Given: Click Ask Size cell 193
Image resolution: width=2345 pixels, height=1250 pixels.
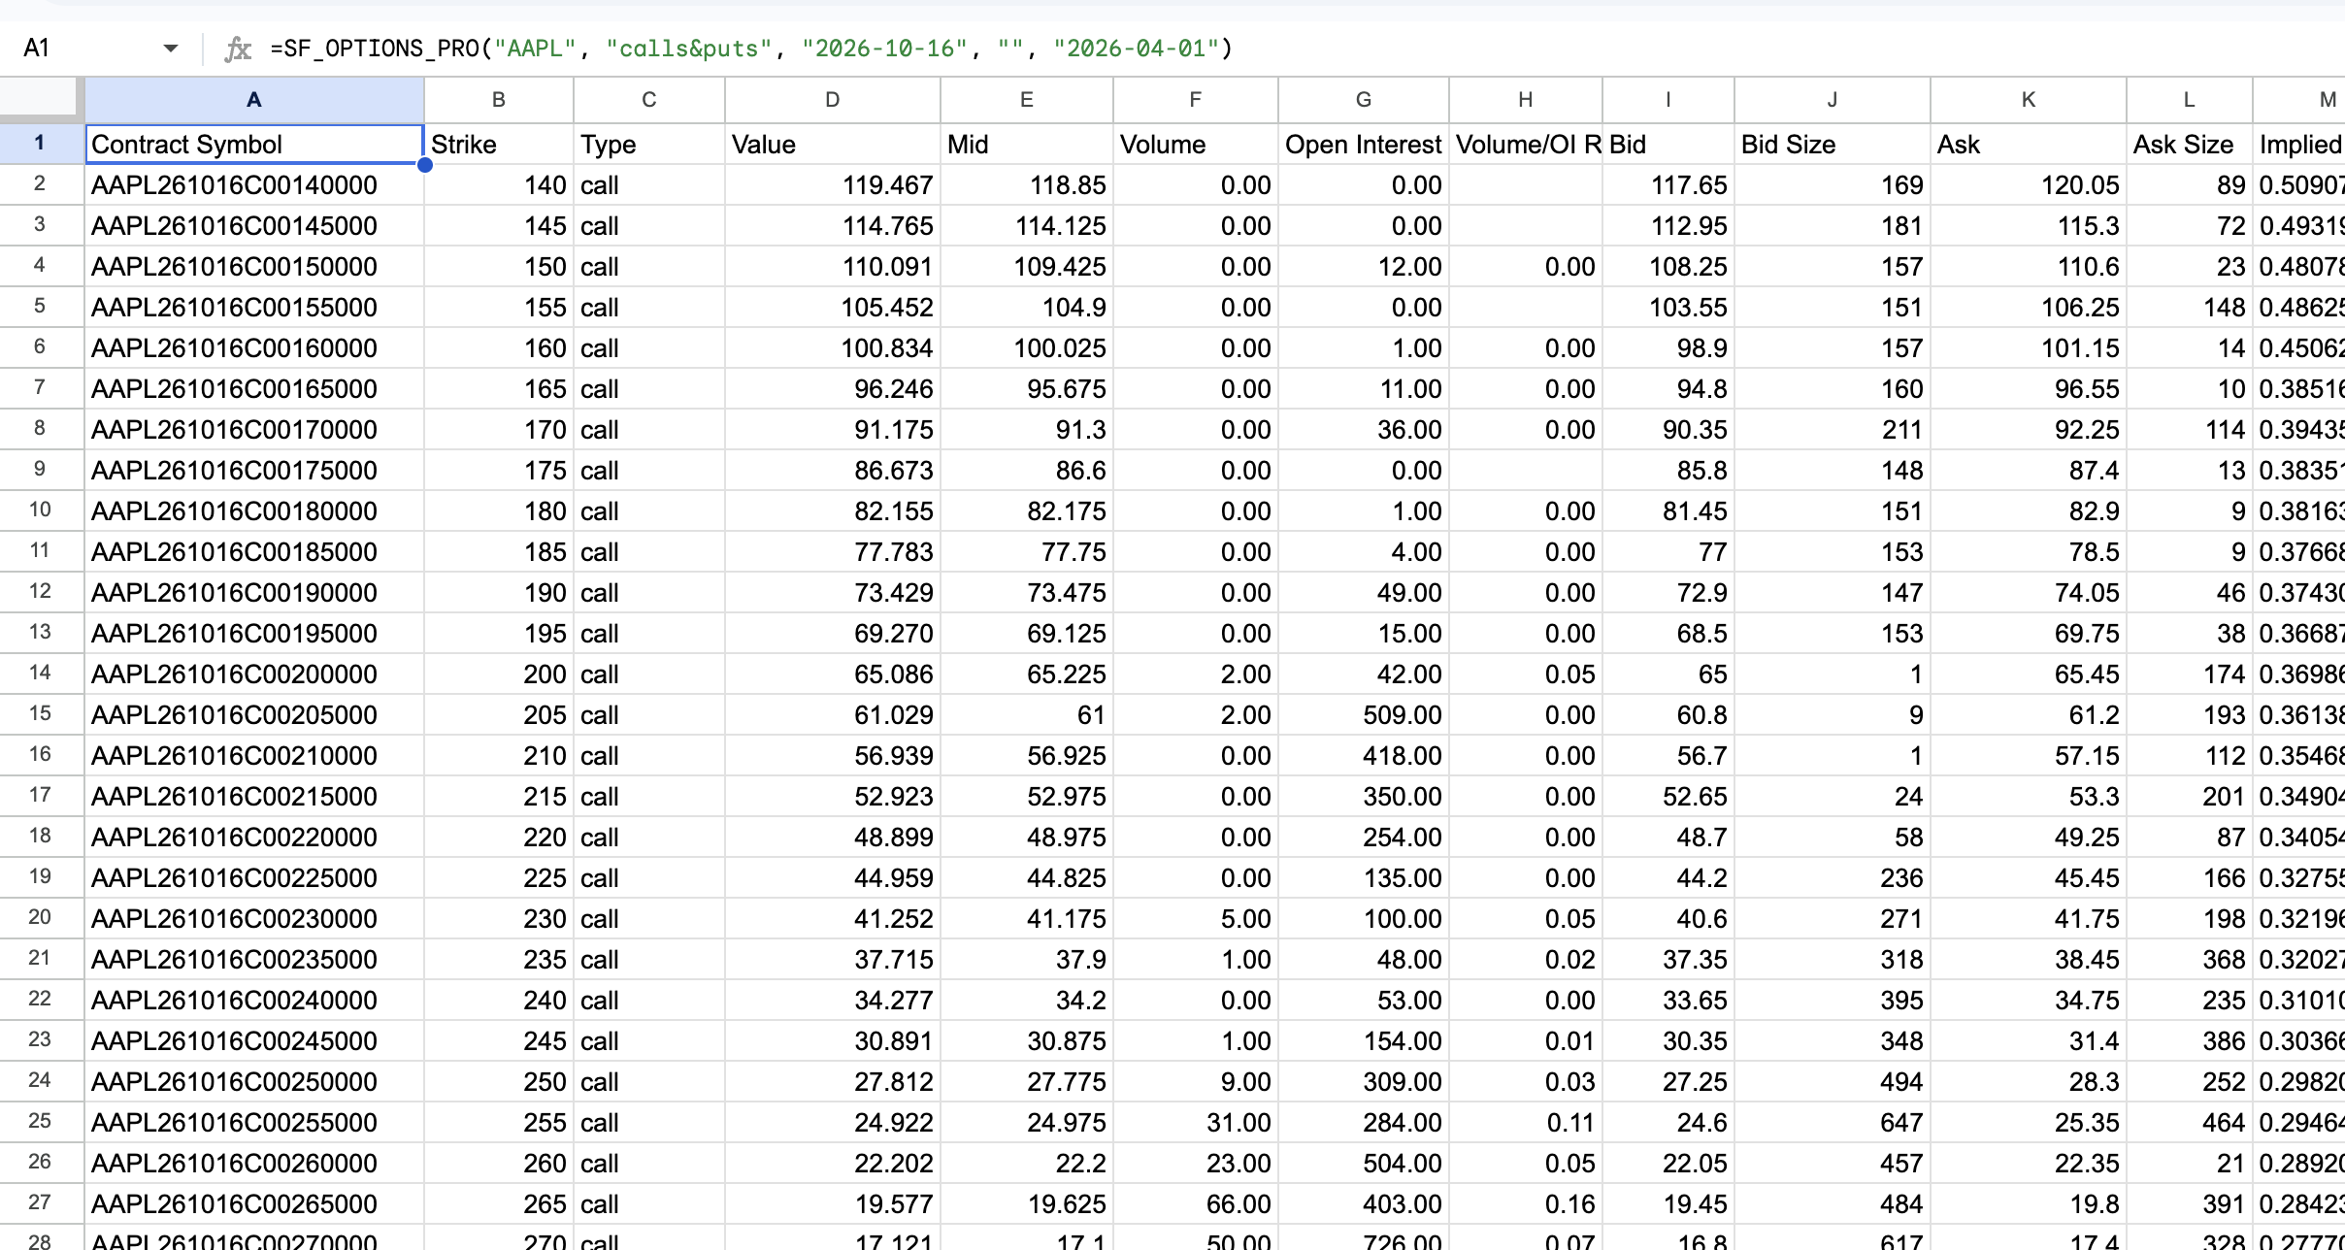Looking at the screenshot, I should pos(2190,715).
